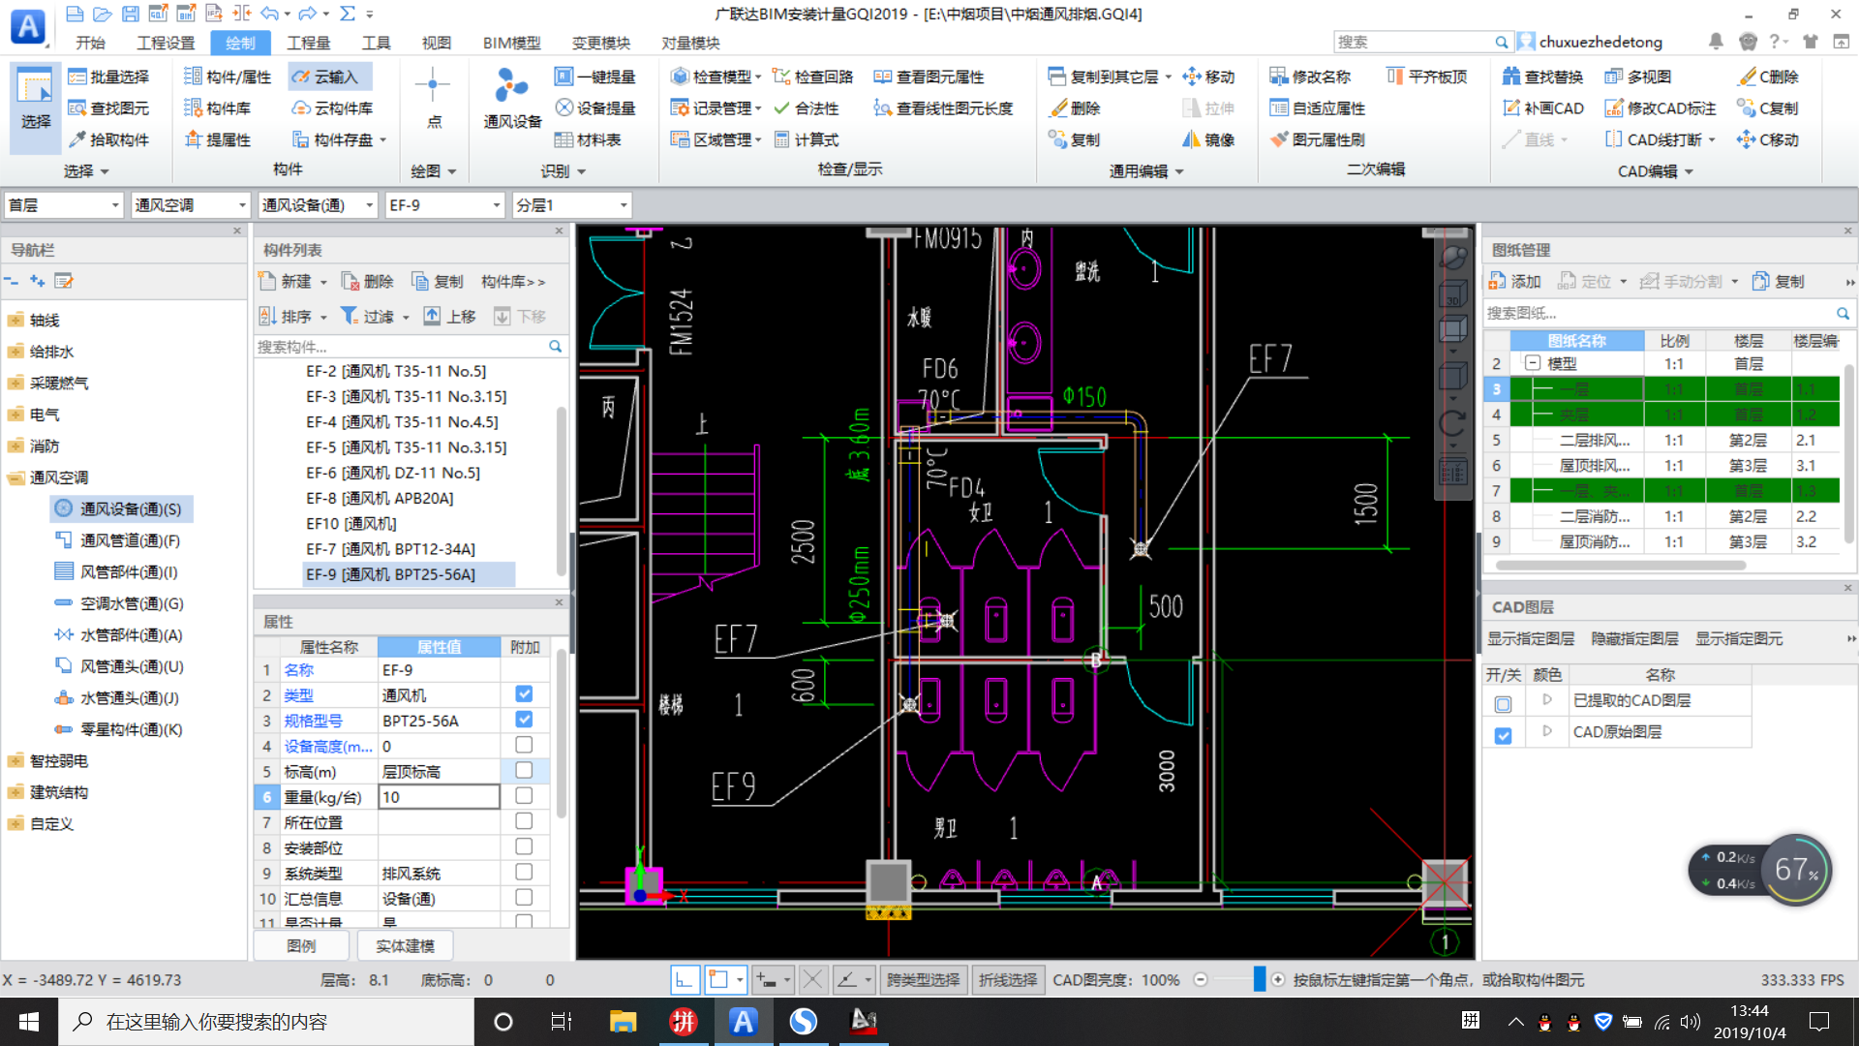Click the 多视图 multi-view tool
The image size is (1859, 1046).
(1638, 77)
